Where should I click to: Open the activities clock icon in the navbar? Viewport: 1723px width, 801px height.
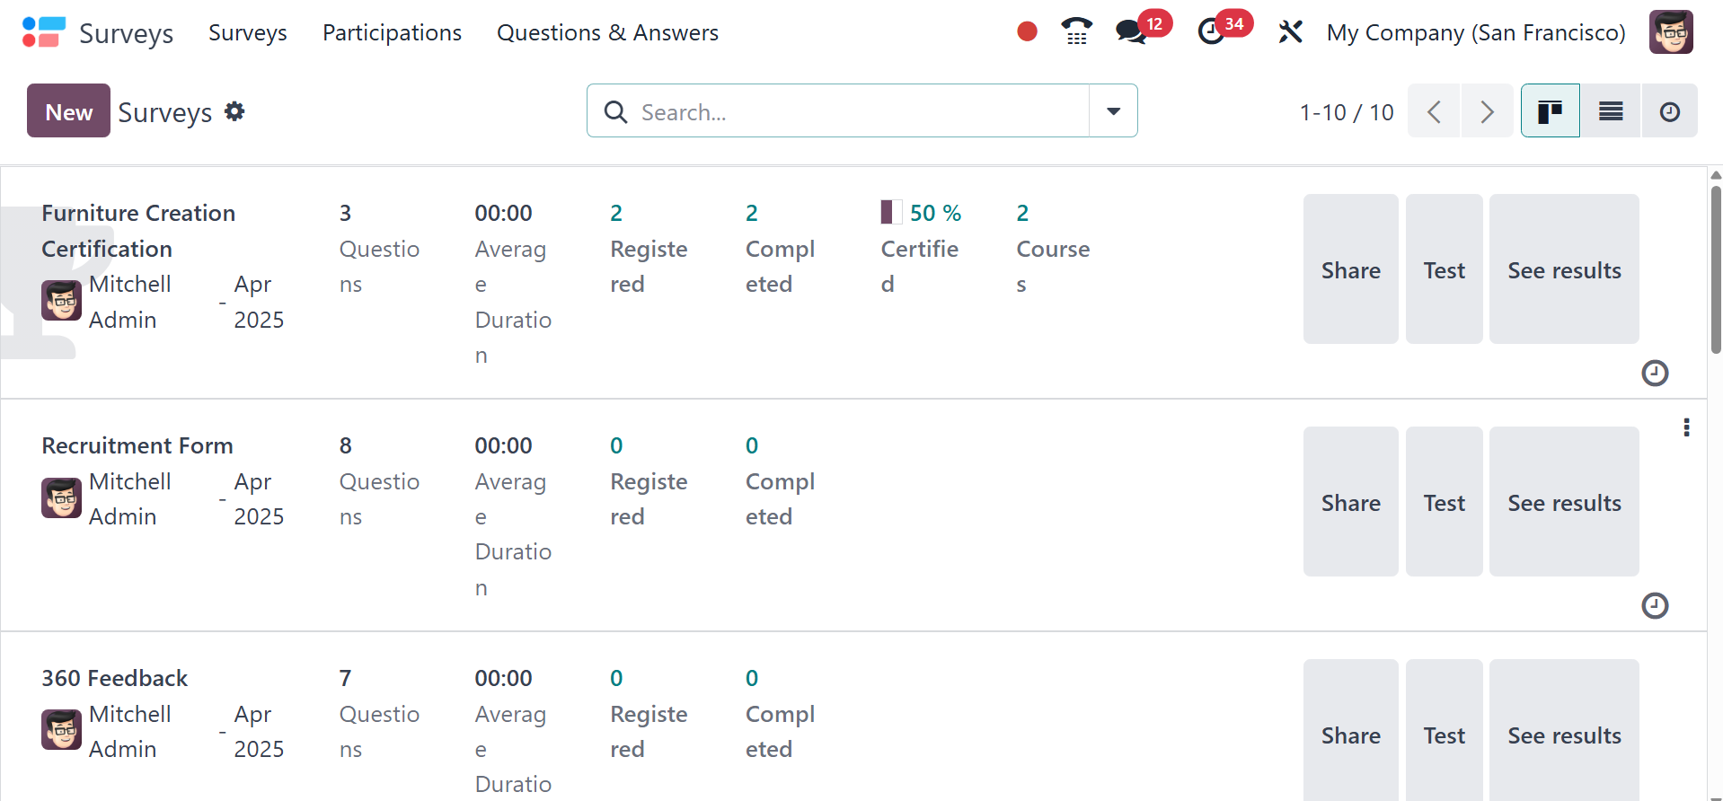click(x=1211, y=32)
